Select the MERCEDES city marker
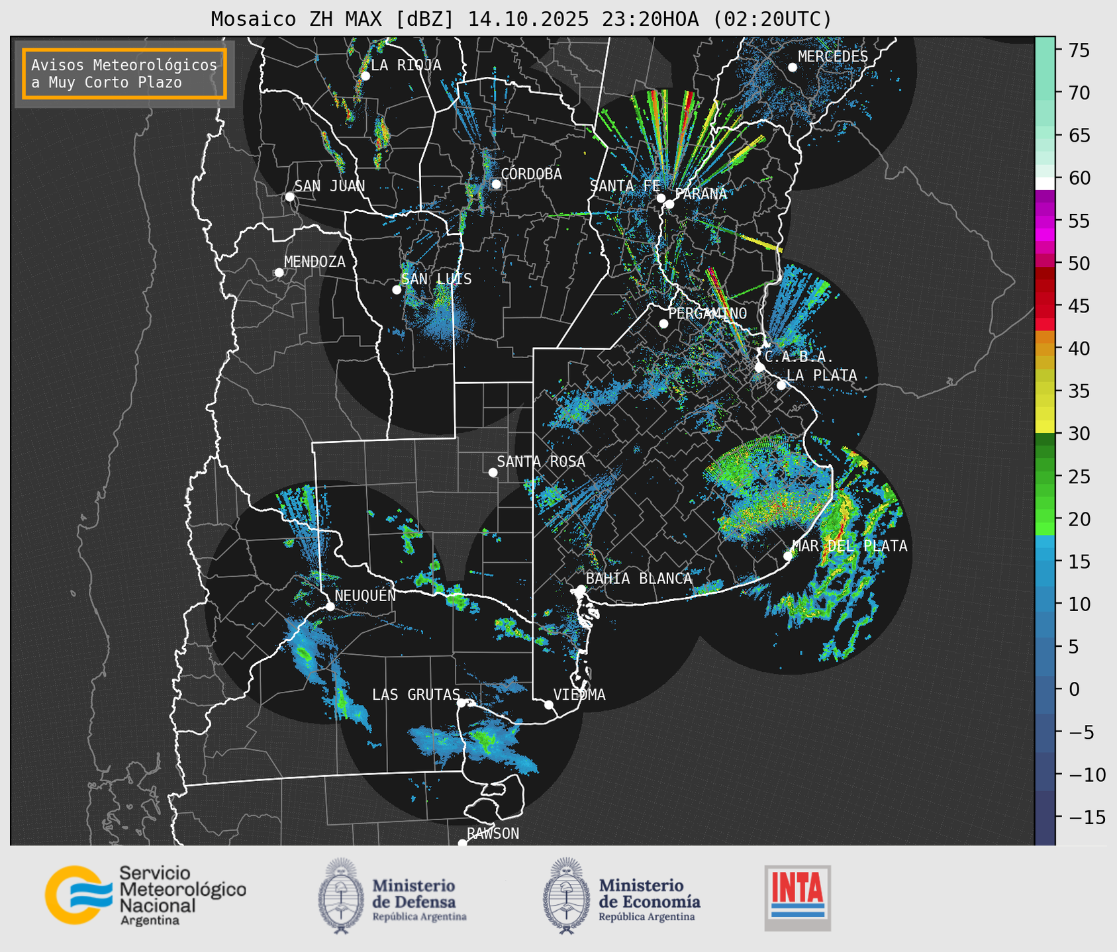Screen dimensions: 1117x952 tap(793, 68)
